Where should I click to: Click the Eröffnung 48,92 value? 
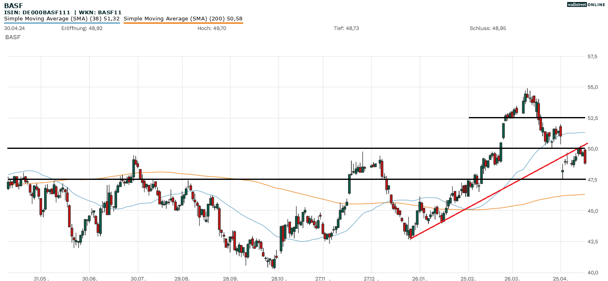pos(82,28)
